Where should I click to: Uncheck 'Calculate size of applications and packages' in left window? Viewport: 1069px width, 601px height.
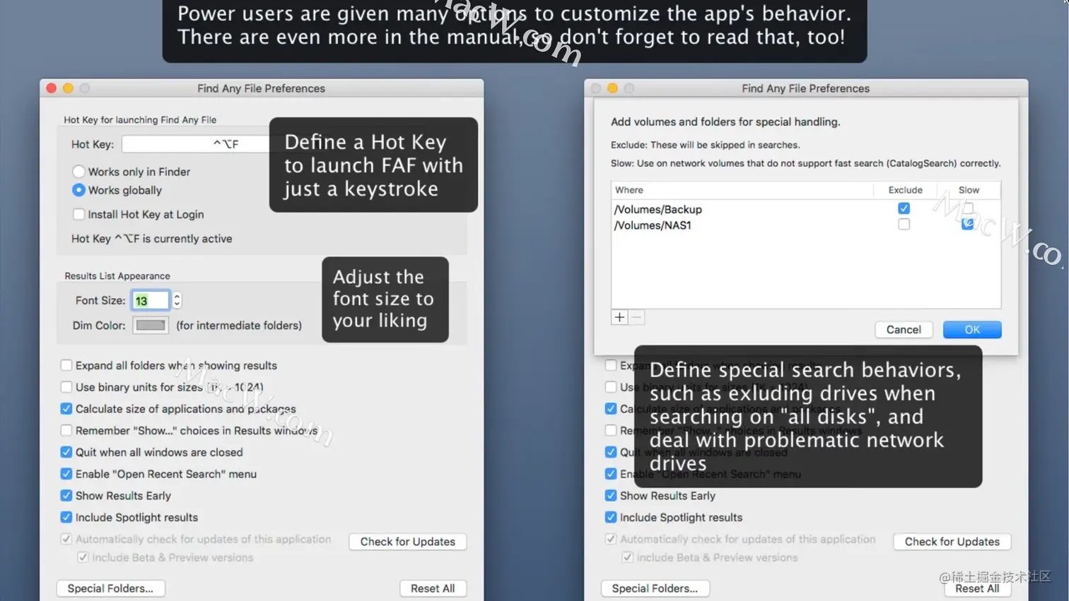coord(66,409)
